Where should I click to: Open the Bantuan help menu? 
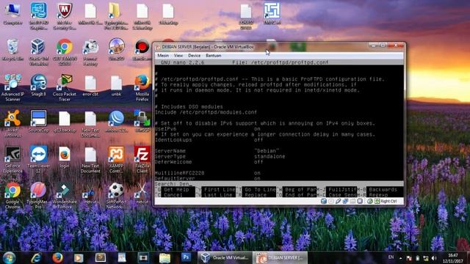(214, 56)
